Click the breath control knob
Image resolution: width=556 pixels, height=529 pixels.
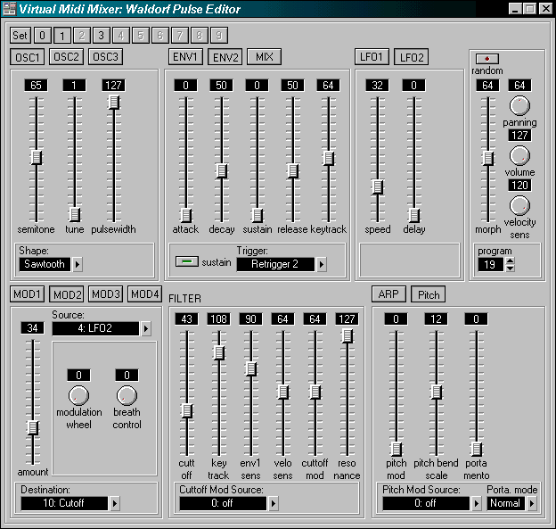click(x=127, y=395)
